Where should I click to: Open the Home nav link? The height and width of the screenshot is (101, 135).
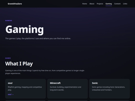pos(85,4)
